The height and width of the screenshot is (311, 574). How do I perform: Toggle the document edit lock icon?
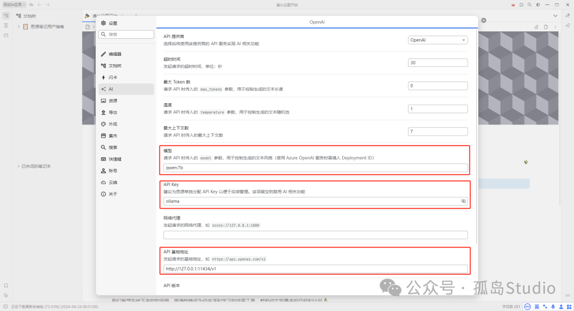click(x=536, y=27)
